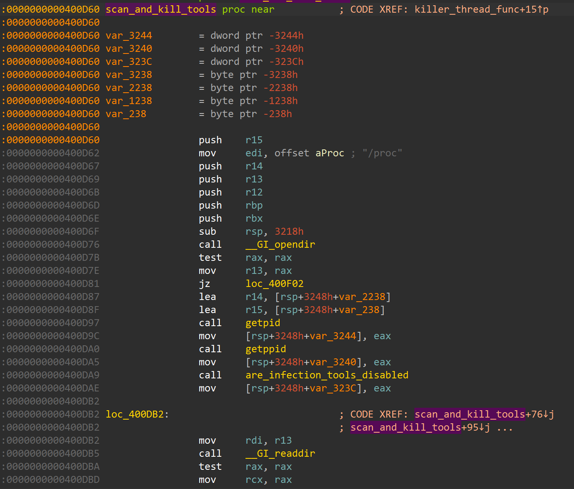This screenshot has width=574, height=489.
Task: Select the var_238 byte variable definition
Action: pyautogui.click(x=126, y=113)
